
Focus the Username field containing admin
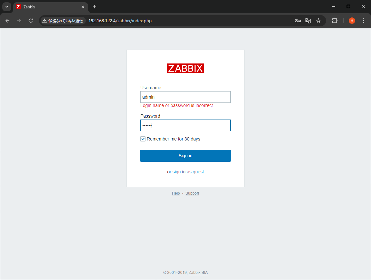[x=185, y=97]
